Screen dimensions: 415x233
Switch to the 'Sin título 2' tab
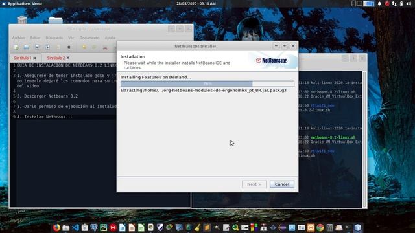click(x=56, y=58)
